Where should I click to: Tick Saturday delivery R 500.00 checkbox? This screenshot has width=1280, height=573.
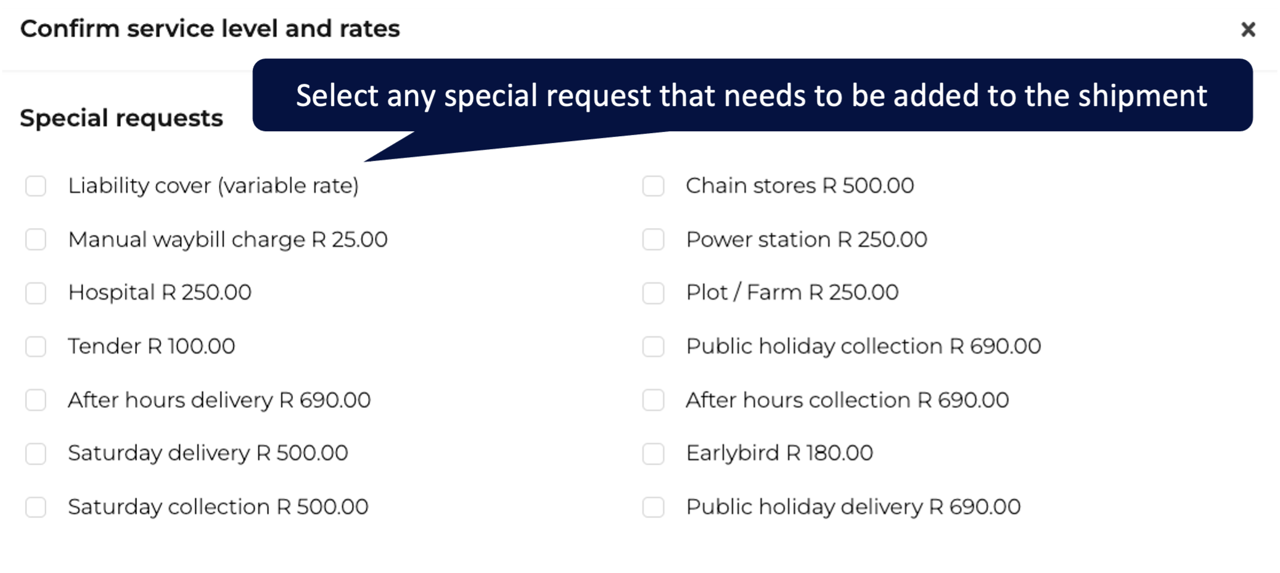(x=36, y=453)
